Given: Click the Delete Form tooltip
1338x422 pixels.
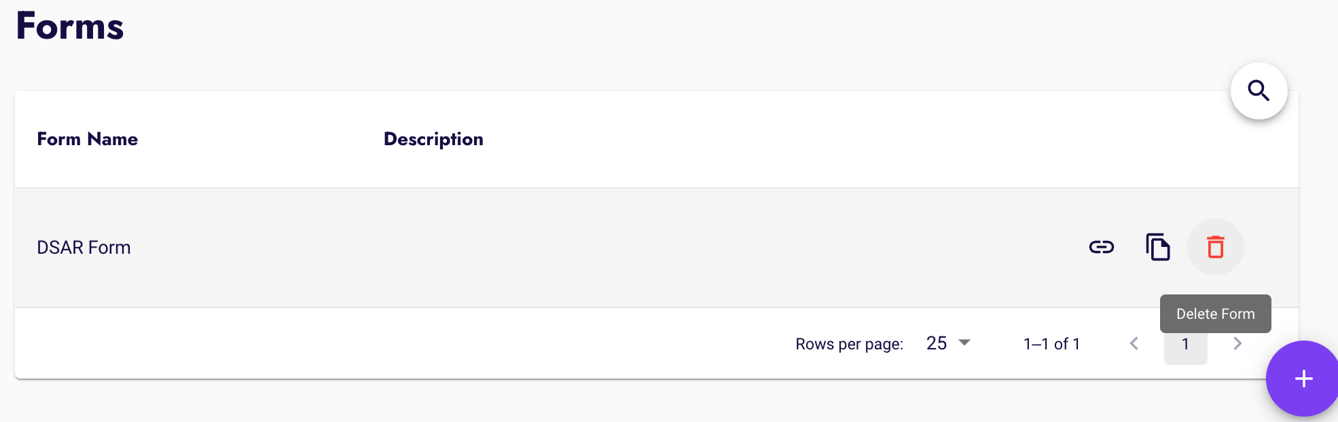Looking at the screenshot, I should [1215, 313].
